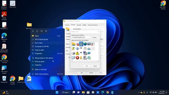Click OK in the Properties window
The image size is (169, 95).
[x=82, y=73]
